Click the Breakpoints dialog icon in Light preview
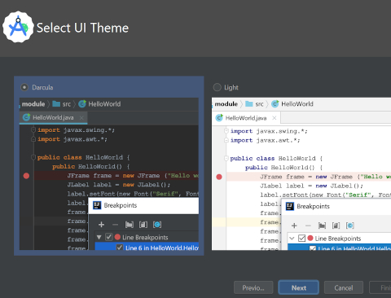This screenshot has width=391, height=298. (x=290, y=206)
